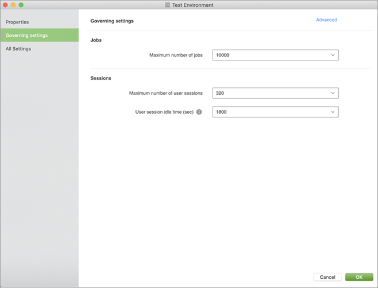Click the Sessions section heading
378x288 pixels.
tap(101, 78)
